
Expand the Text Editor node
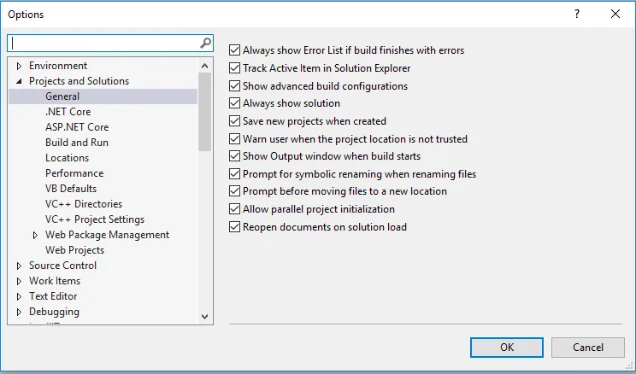point(20,296)
